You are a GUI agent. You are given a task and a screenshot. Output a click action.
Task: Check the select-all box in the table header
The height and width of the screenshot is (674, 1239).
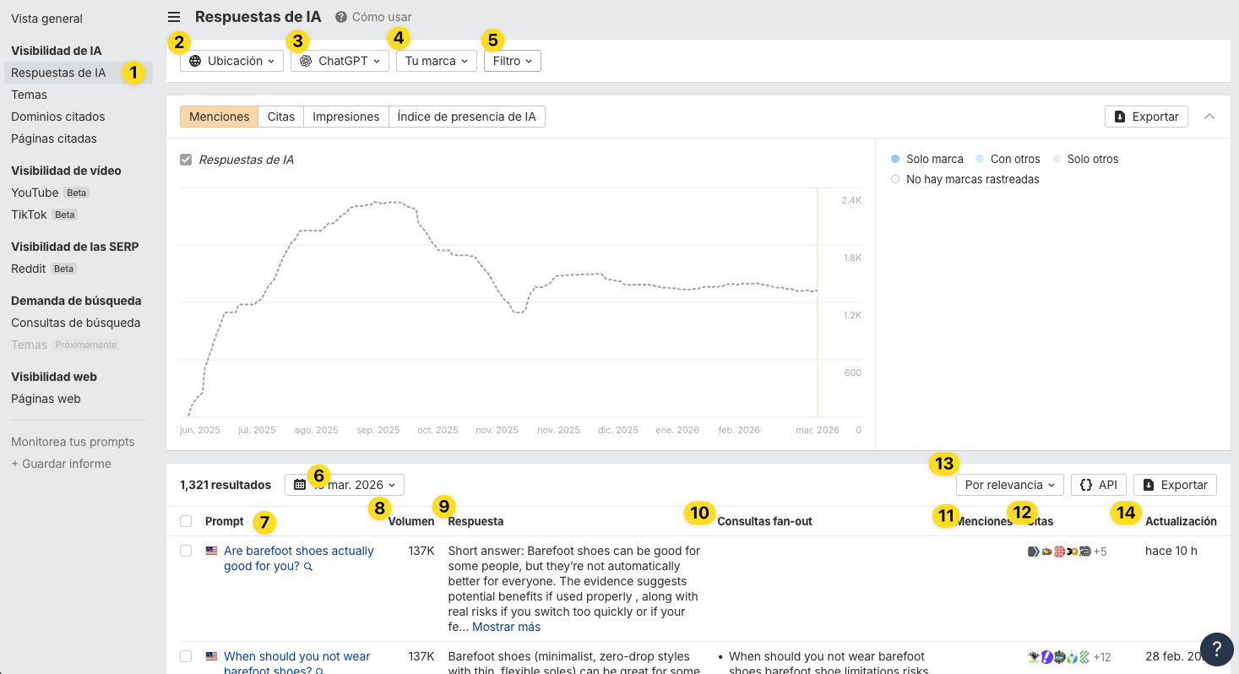click(186, 521)
